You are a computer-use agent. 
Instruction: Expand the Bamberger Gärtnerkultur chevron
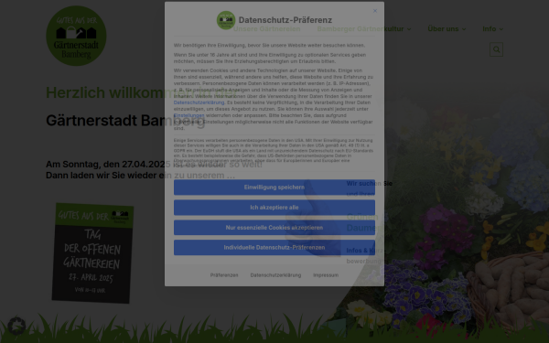pos(409,29)
